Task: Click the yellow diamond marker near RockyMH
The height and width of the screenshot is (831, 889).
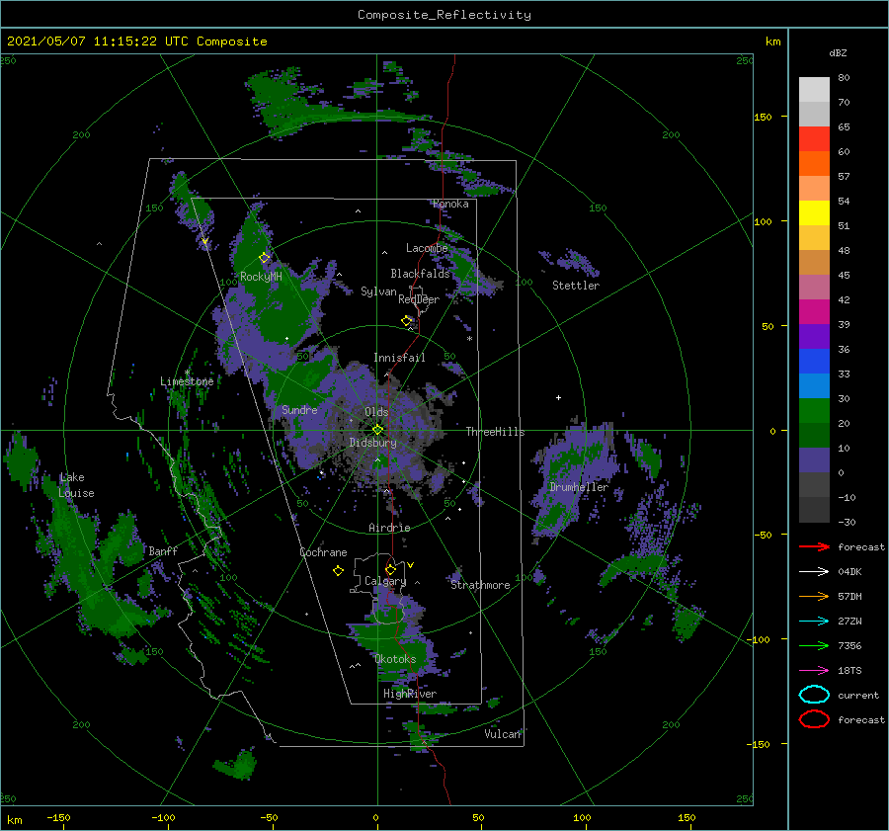Action: [264, 258]
